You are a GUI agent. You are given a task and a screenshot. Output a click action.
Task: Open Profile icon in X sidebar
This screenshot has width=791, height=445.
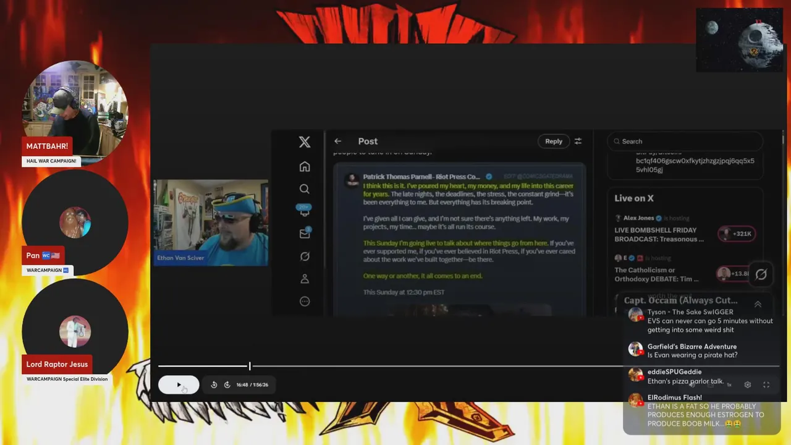305,279
